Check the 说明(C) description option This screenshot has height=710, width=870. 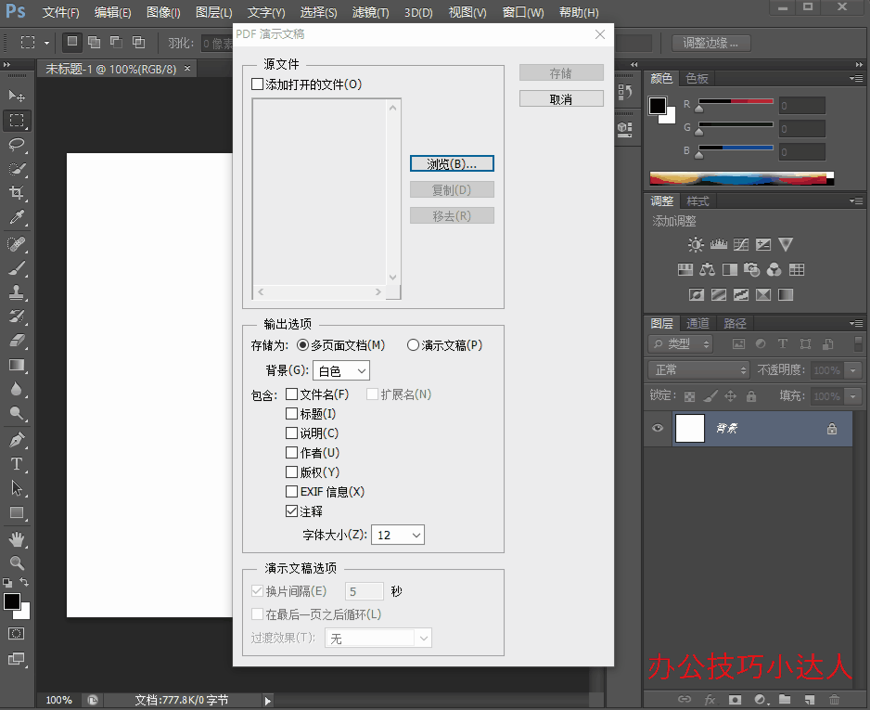291,433
